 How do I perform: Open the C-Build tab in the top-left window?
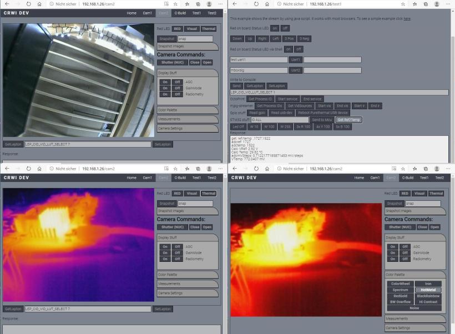[x=180, y=13]
